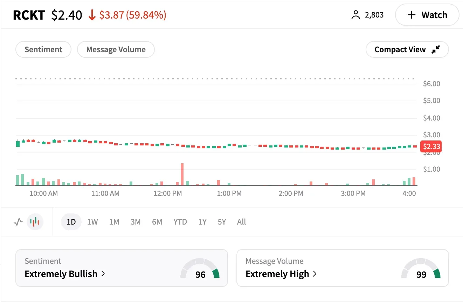Click the red down arrow price change icon
463x302 pixels.
(x=92, y=15)
